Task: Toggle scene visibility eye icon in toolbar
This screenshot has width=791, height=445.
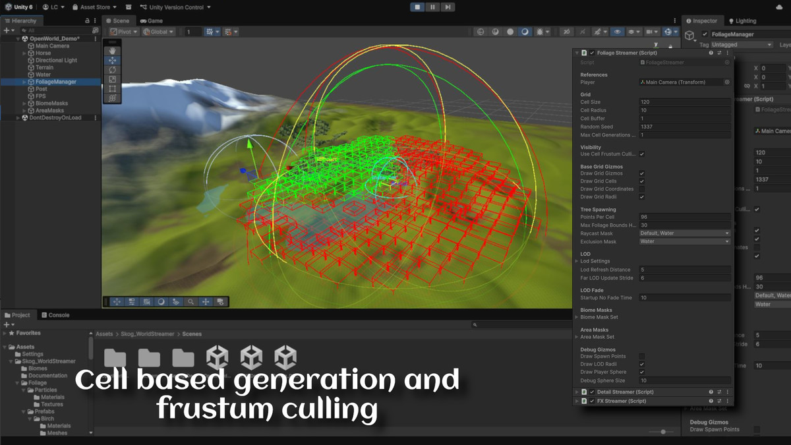Action: [617, 32]
